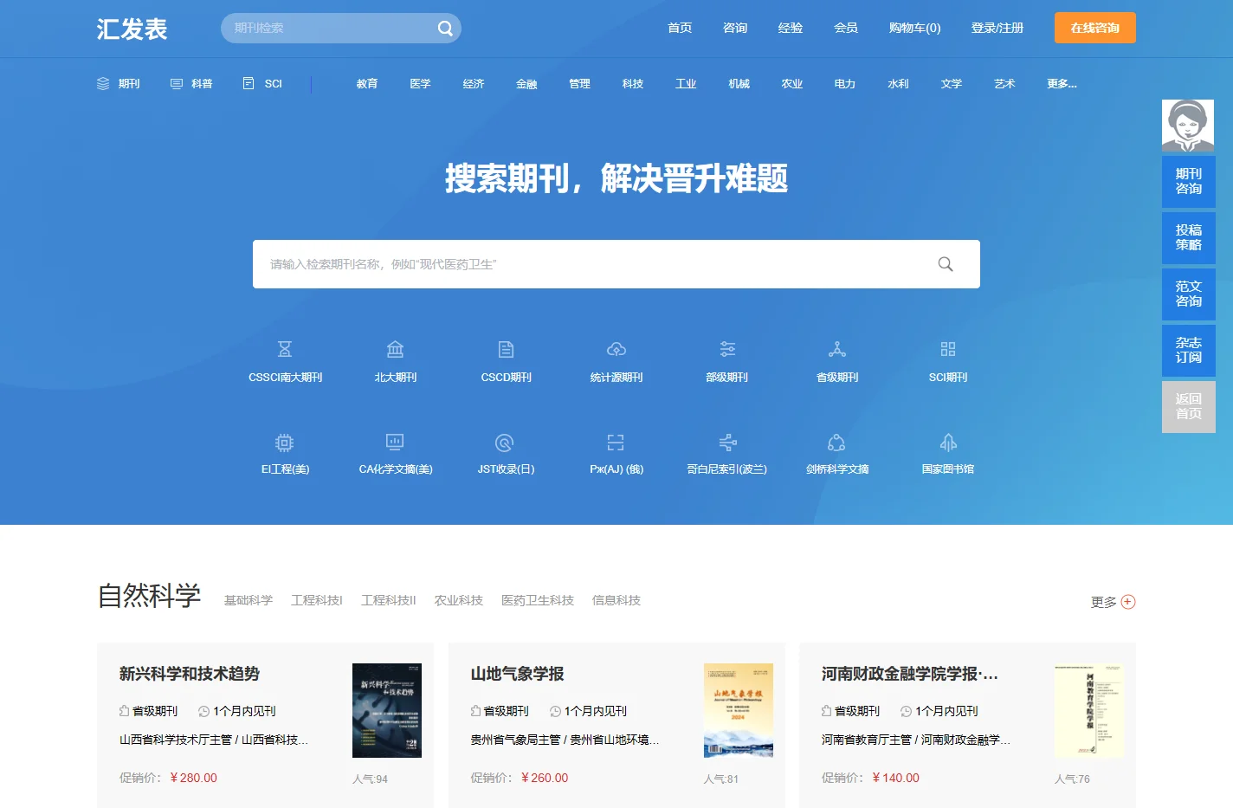1233x808 pixels.
Task: Click 河南财政金融学院学报 cover thumbnail
Action: pyautogui.click(x=1089, y=710)
